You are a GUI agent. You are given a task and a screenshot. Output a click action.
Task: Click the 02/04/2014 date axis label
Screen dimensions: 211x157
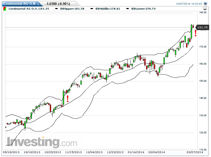tap(157, 152)
